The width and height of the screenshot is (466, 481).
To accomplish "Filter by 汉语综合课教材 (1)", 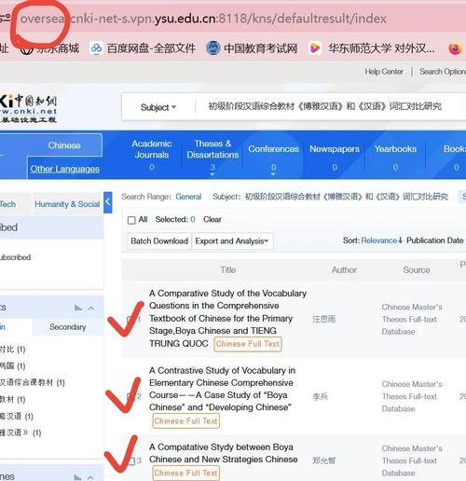I will click(x=32, y=382).
